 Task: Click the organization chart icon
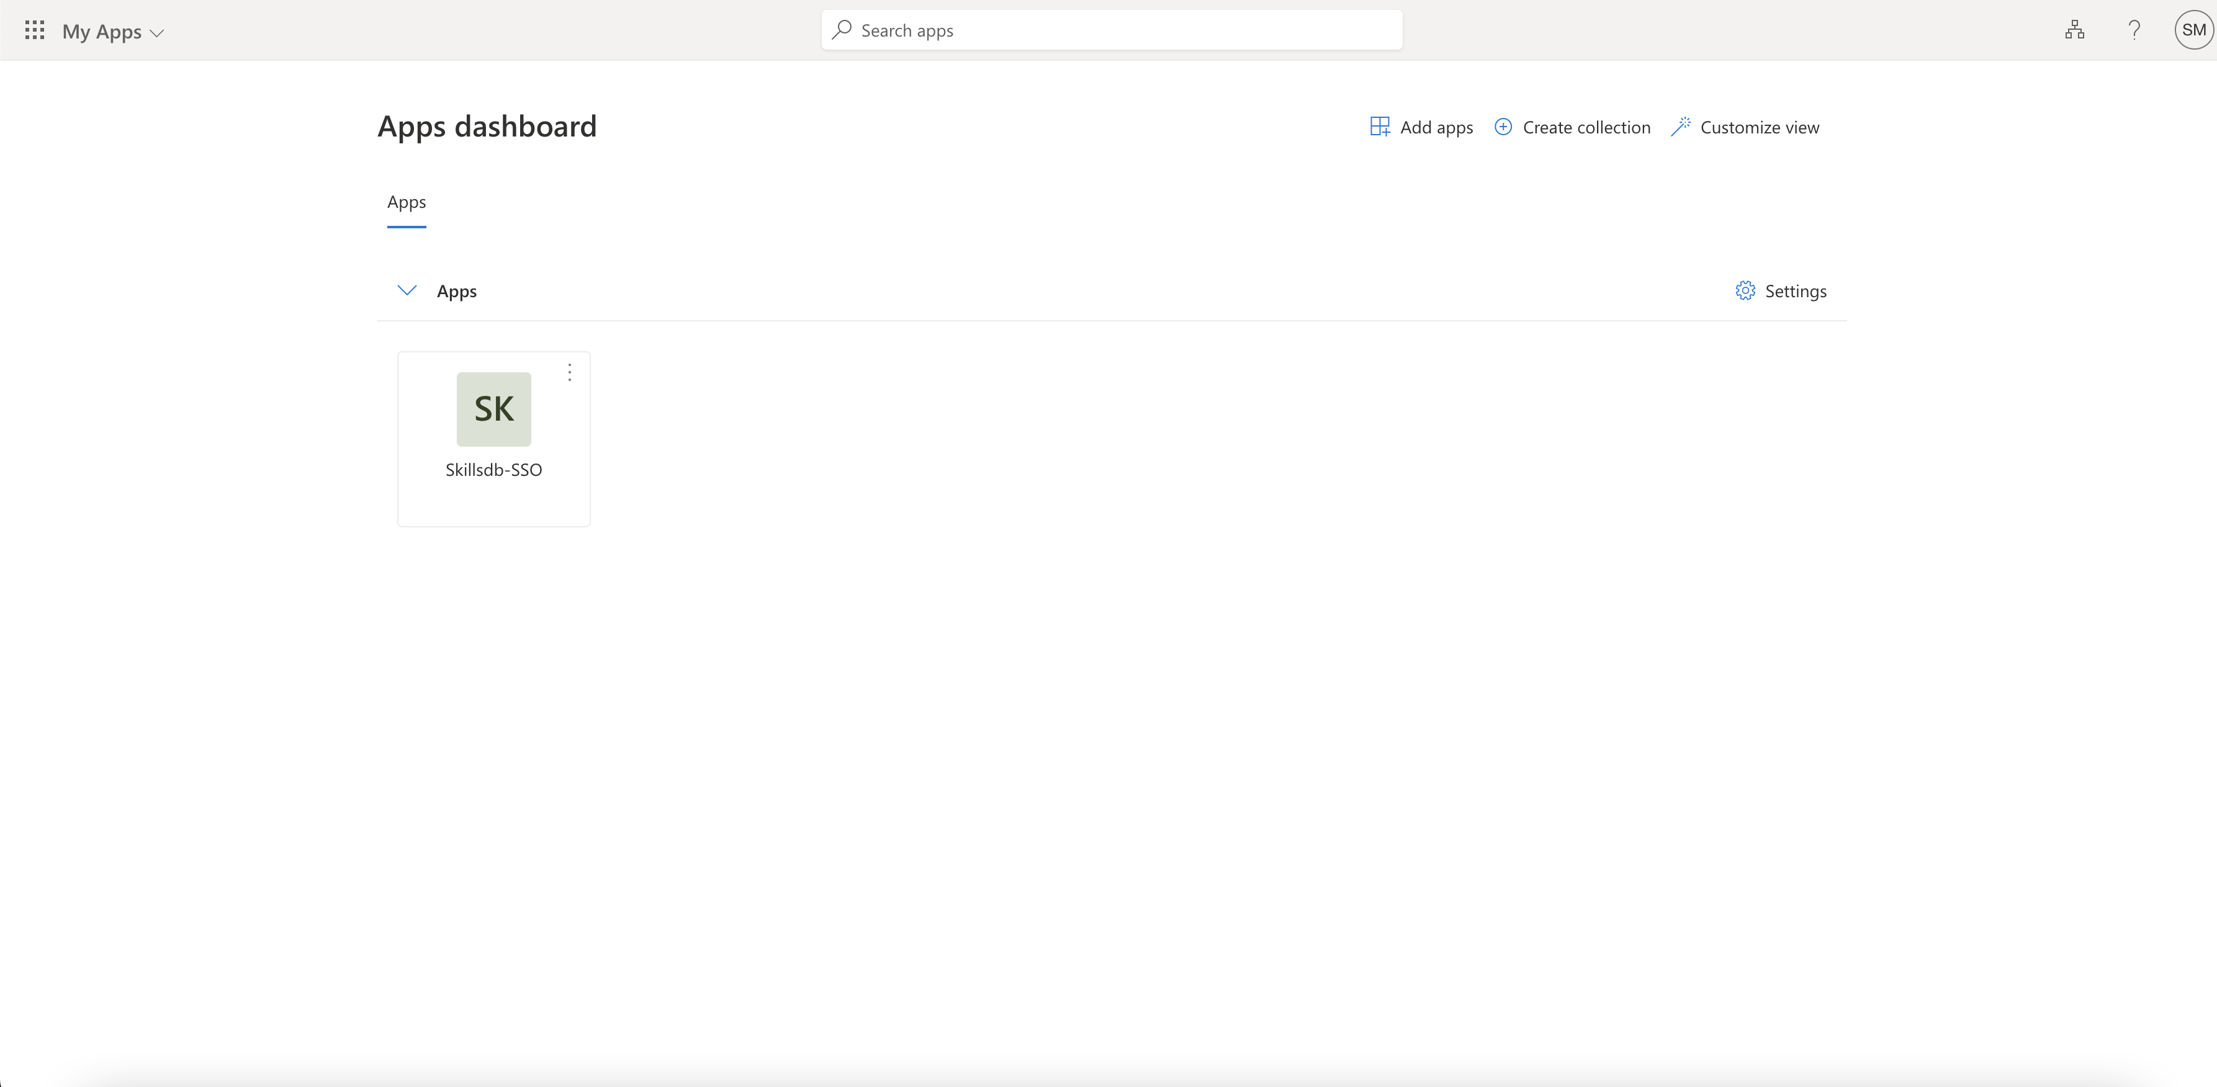pyautogui.click(x=2074, y=30)
